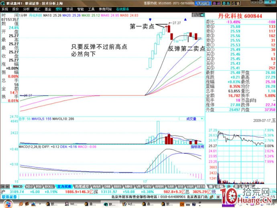
Task: Click the 指标说明 link
Action: [x=198, y=147]
